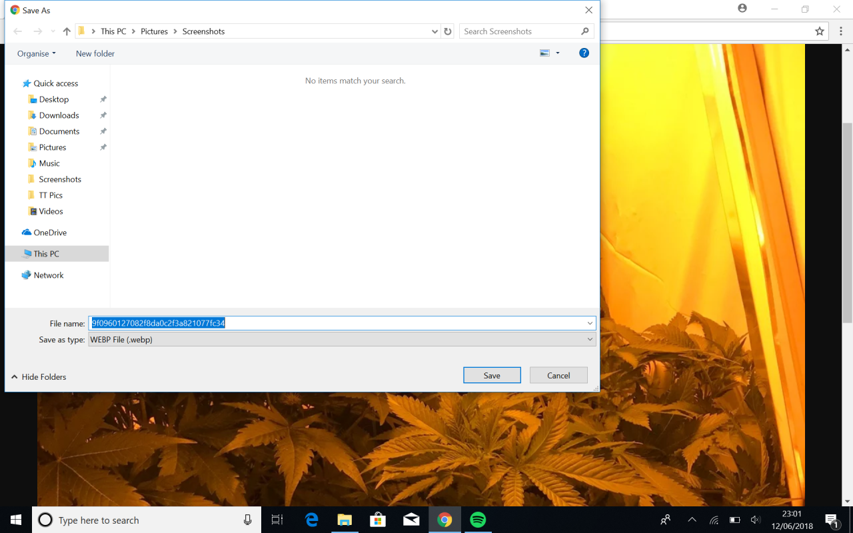Select Quick access in navigation pane
The height and width of the screenshot is (533, 853).
tap(56, 83)
